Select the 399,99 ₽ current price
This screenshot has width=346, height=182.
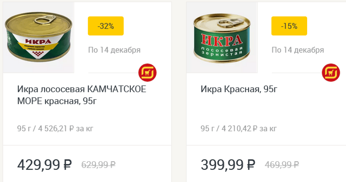pos(228,165)
